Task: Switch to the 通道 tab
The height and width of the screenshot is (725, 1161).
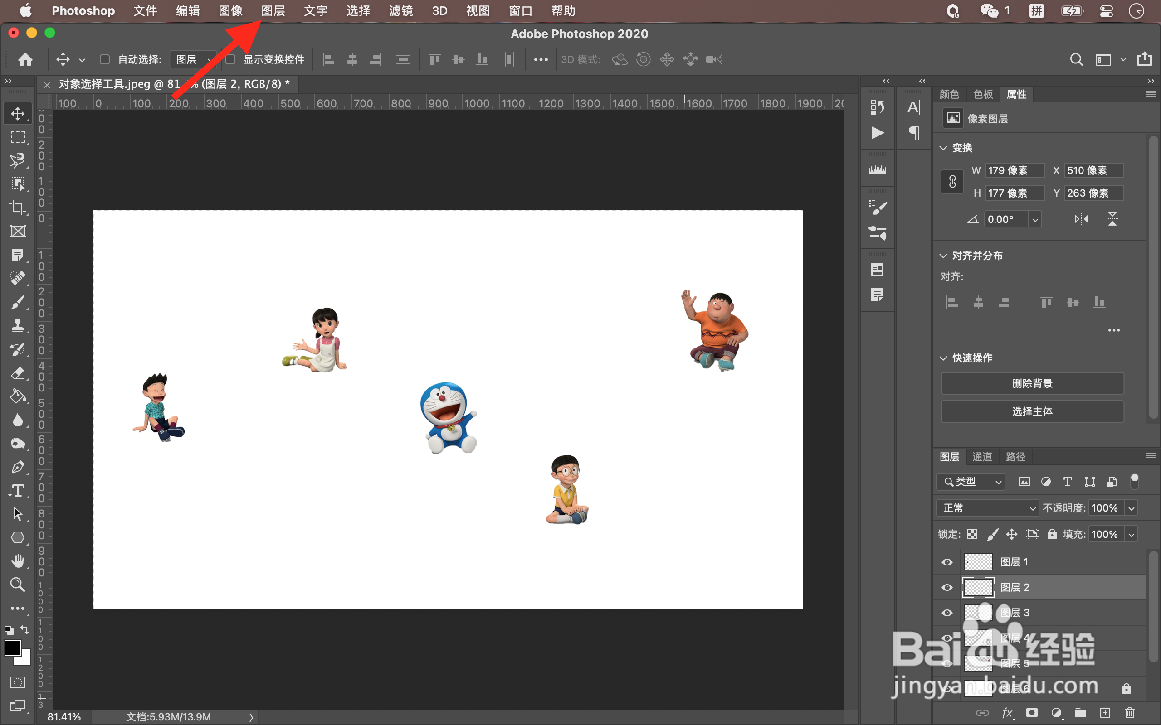Action: click(981, 456)
